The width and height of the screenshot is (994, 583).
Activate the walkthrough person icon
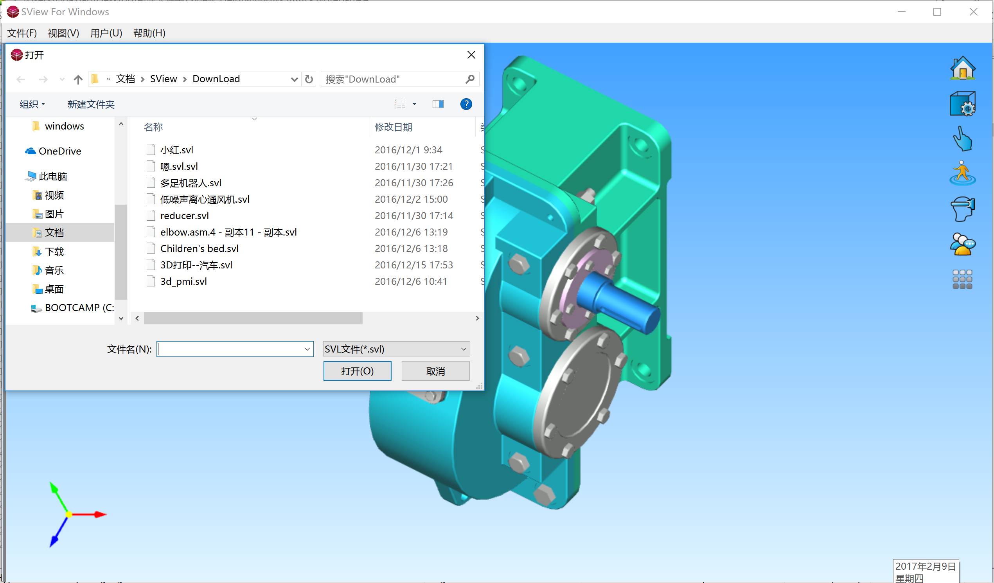click(x=962, y=173)
